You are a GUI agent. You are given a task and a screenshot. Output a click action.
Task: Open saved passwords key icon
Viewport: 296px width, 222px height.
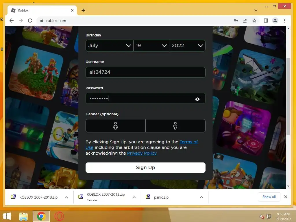236,21
